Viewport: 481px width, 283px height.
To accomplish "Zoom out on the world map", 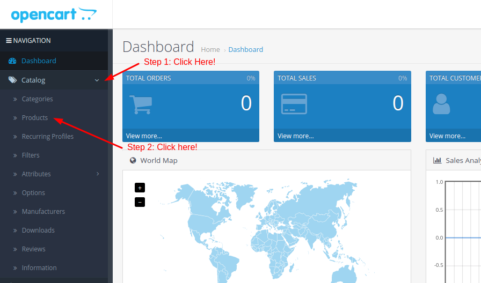I will 140,202.
